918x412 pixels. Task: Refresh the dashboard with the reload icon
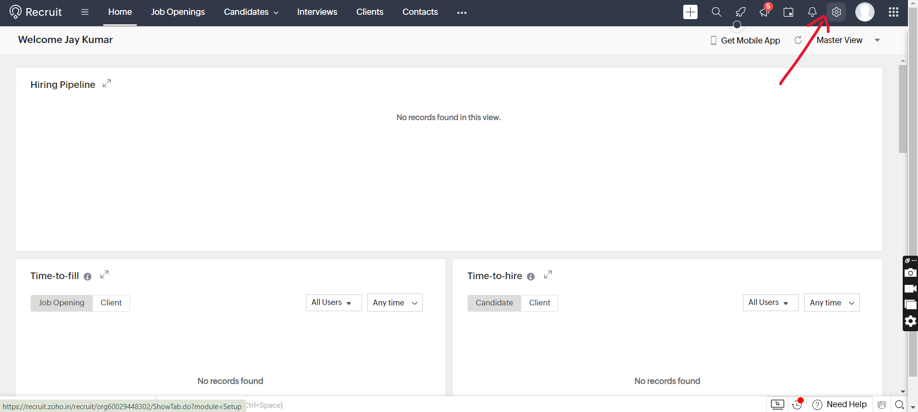tap(798, 40)
